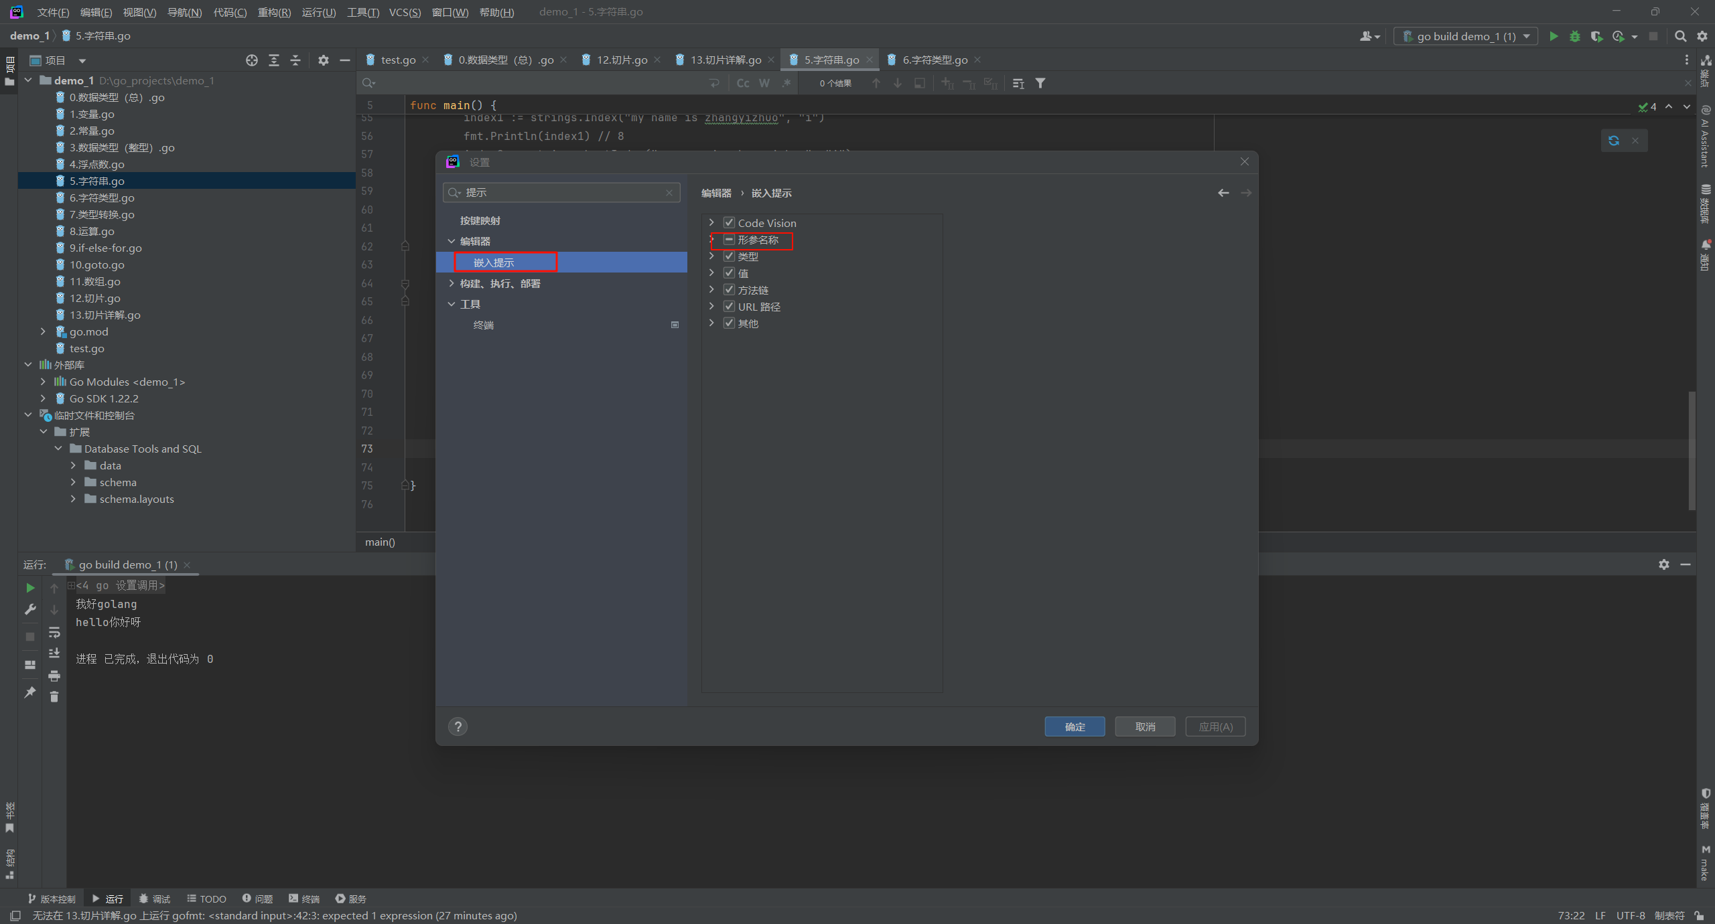The width and height of the screenshot is (1715, 924).
Task: Switch to 12.切片.go editor tab
Action: tap(622, 60)
